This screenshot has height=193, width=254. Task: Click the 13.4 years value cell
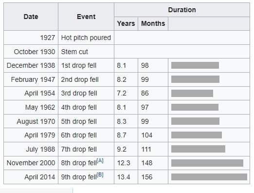126,177
